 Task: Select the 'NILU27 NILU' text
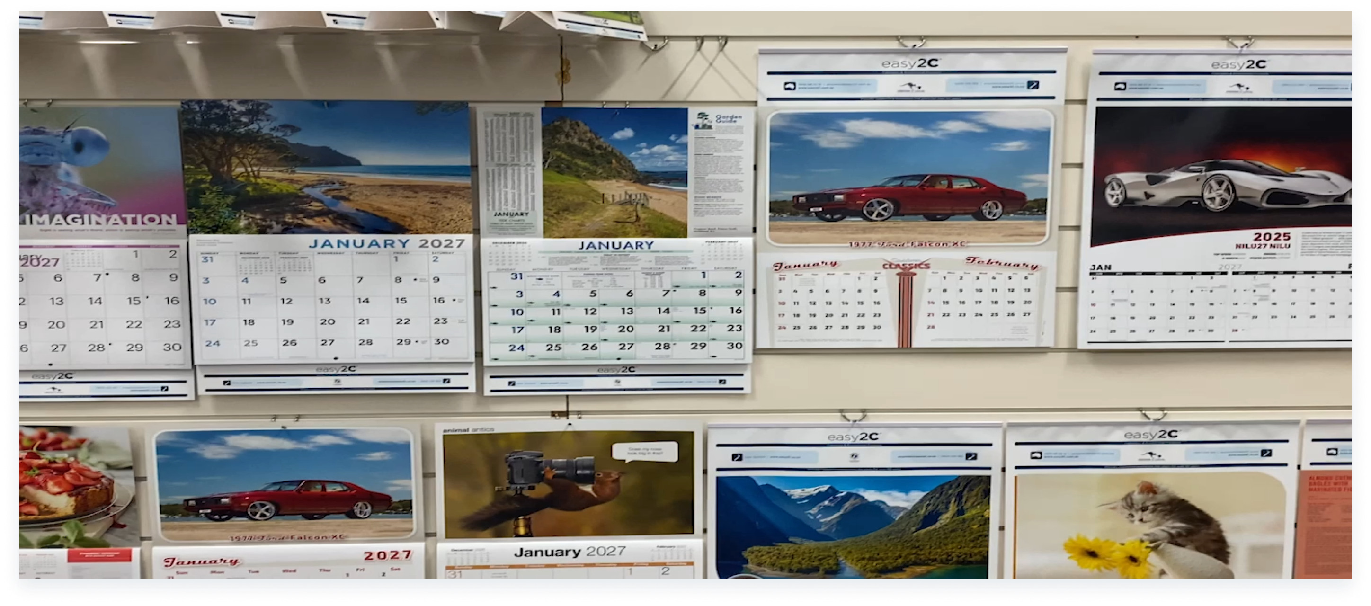(1263, 246)
